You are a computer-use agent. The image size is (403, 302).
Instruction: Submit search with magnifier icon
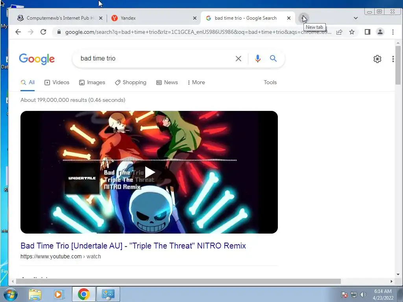273,59
